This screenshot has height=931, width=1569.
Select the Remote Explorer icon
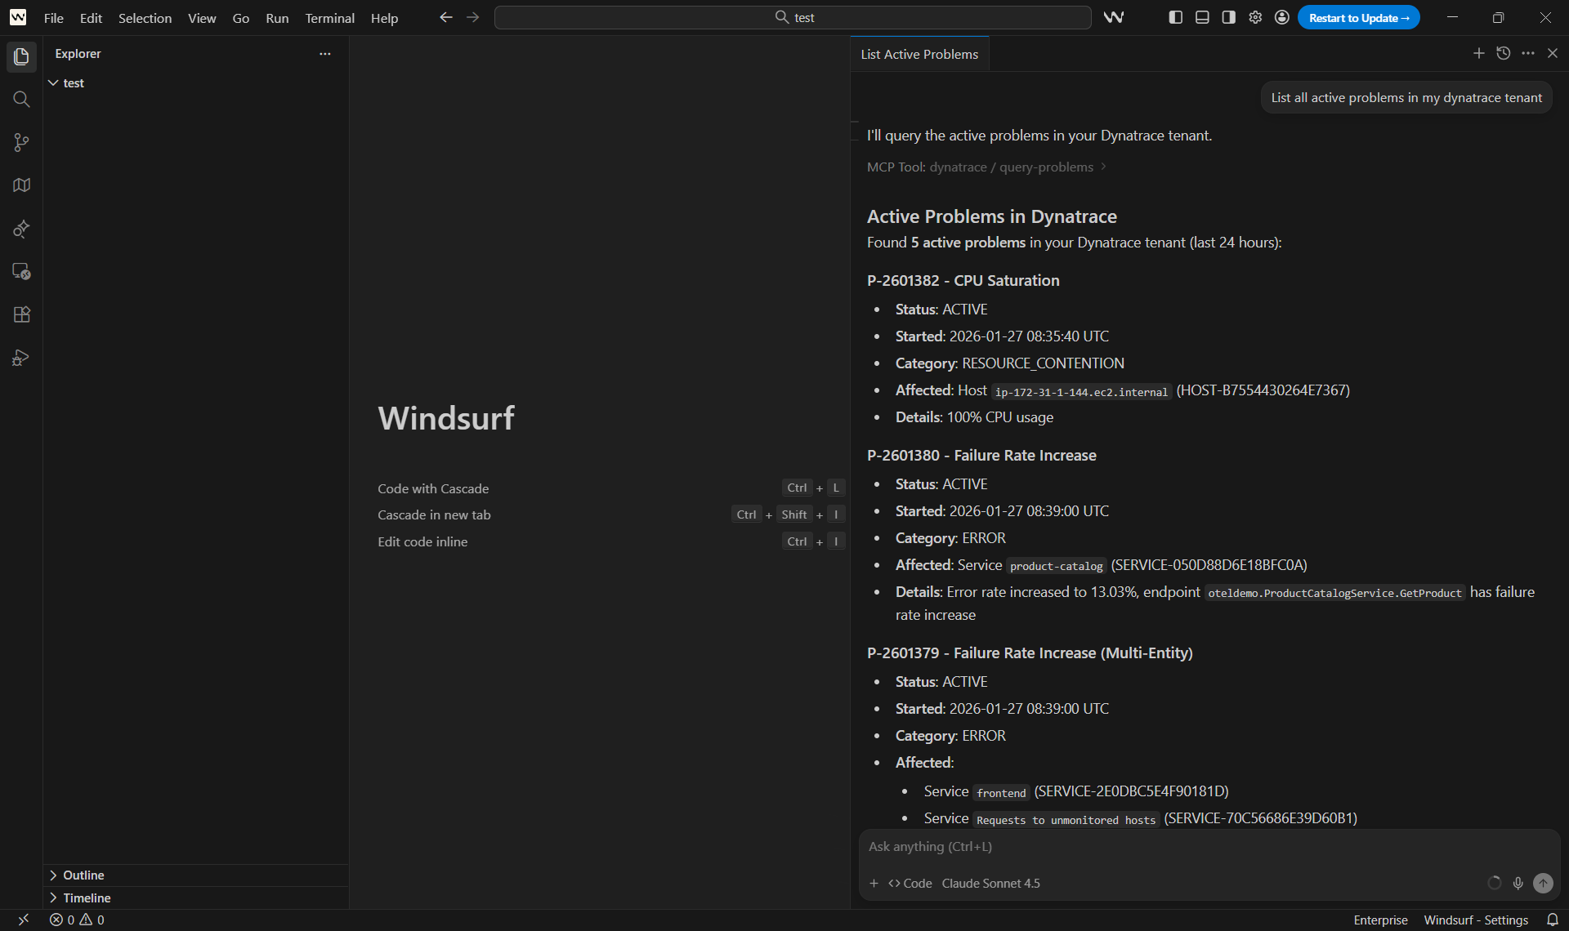pyautogui.click(x=21, y=271)
